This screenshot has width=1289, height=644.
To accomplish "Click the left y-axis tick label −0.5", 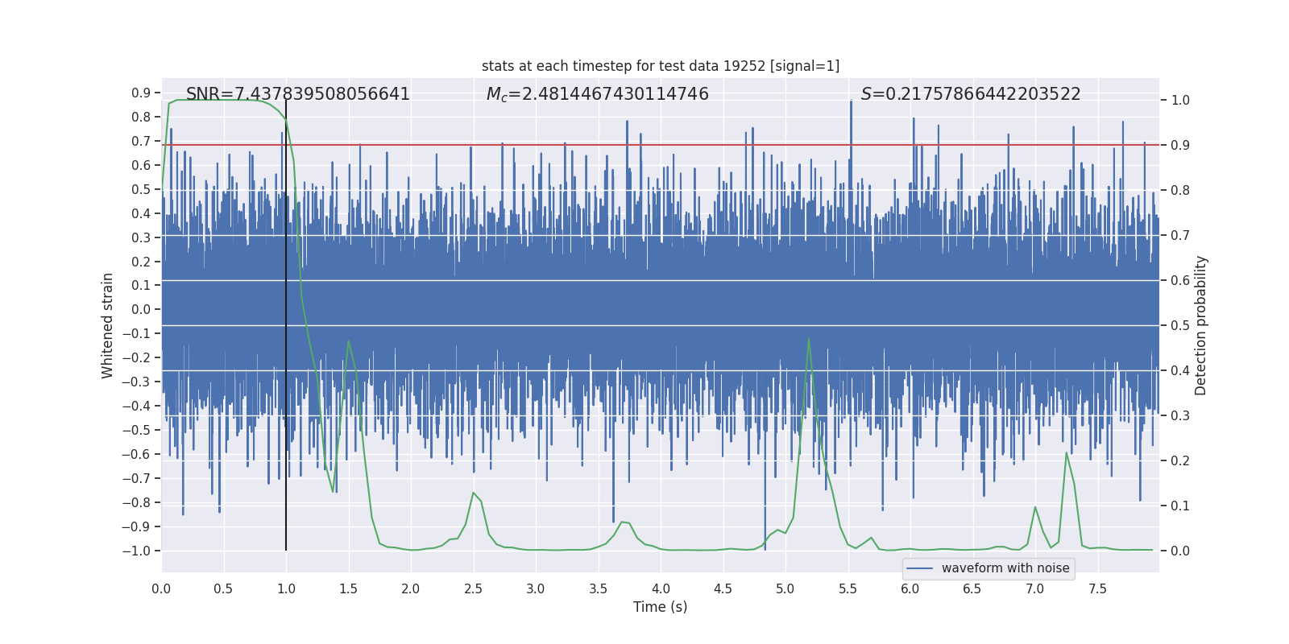I will (x=136, y=430).
